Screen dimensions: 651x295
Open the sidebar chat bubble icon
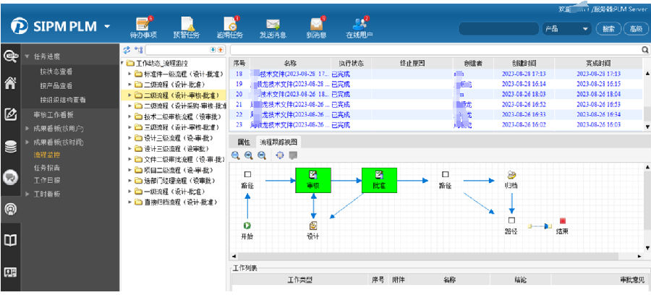[10, 178]
